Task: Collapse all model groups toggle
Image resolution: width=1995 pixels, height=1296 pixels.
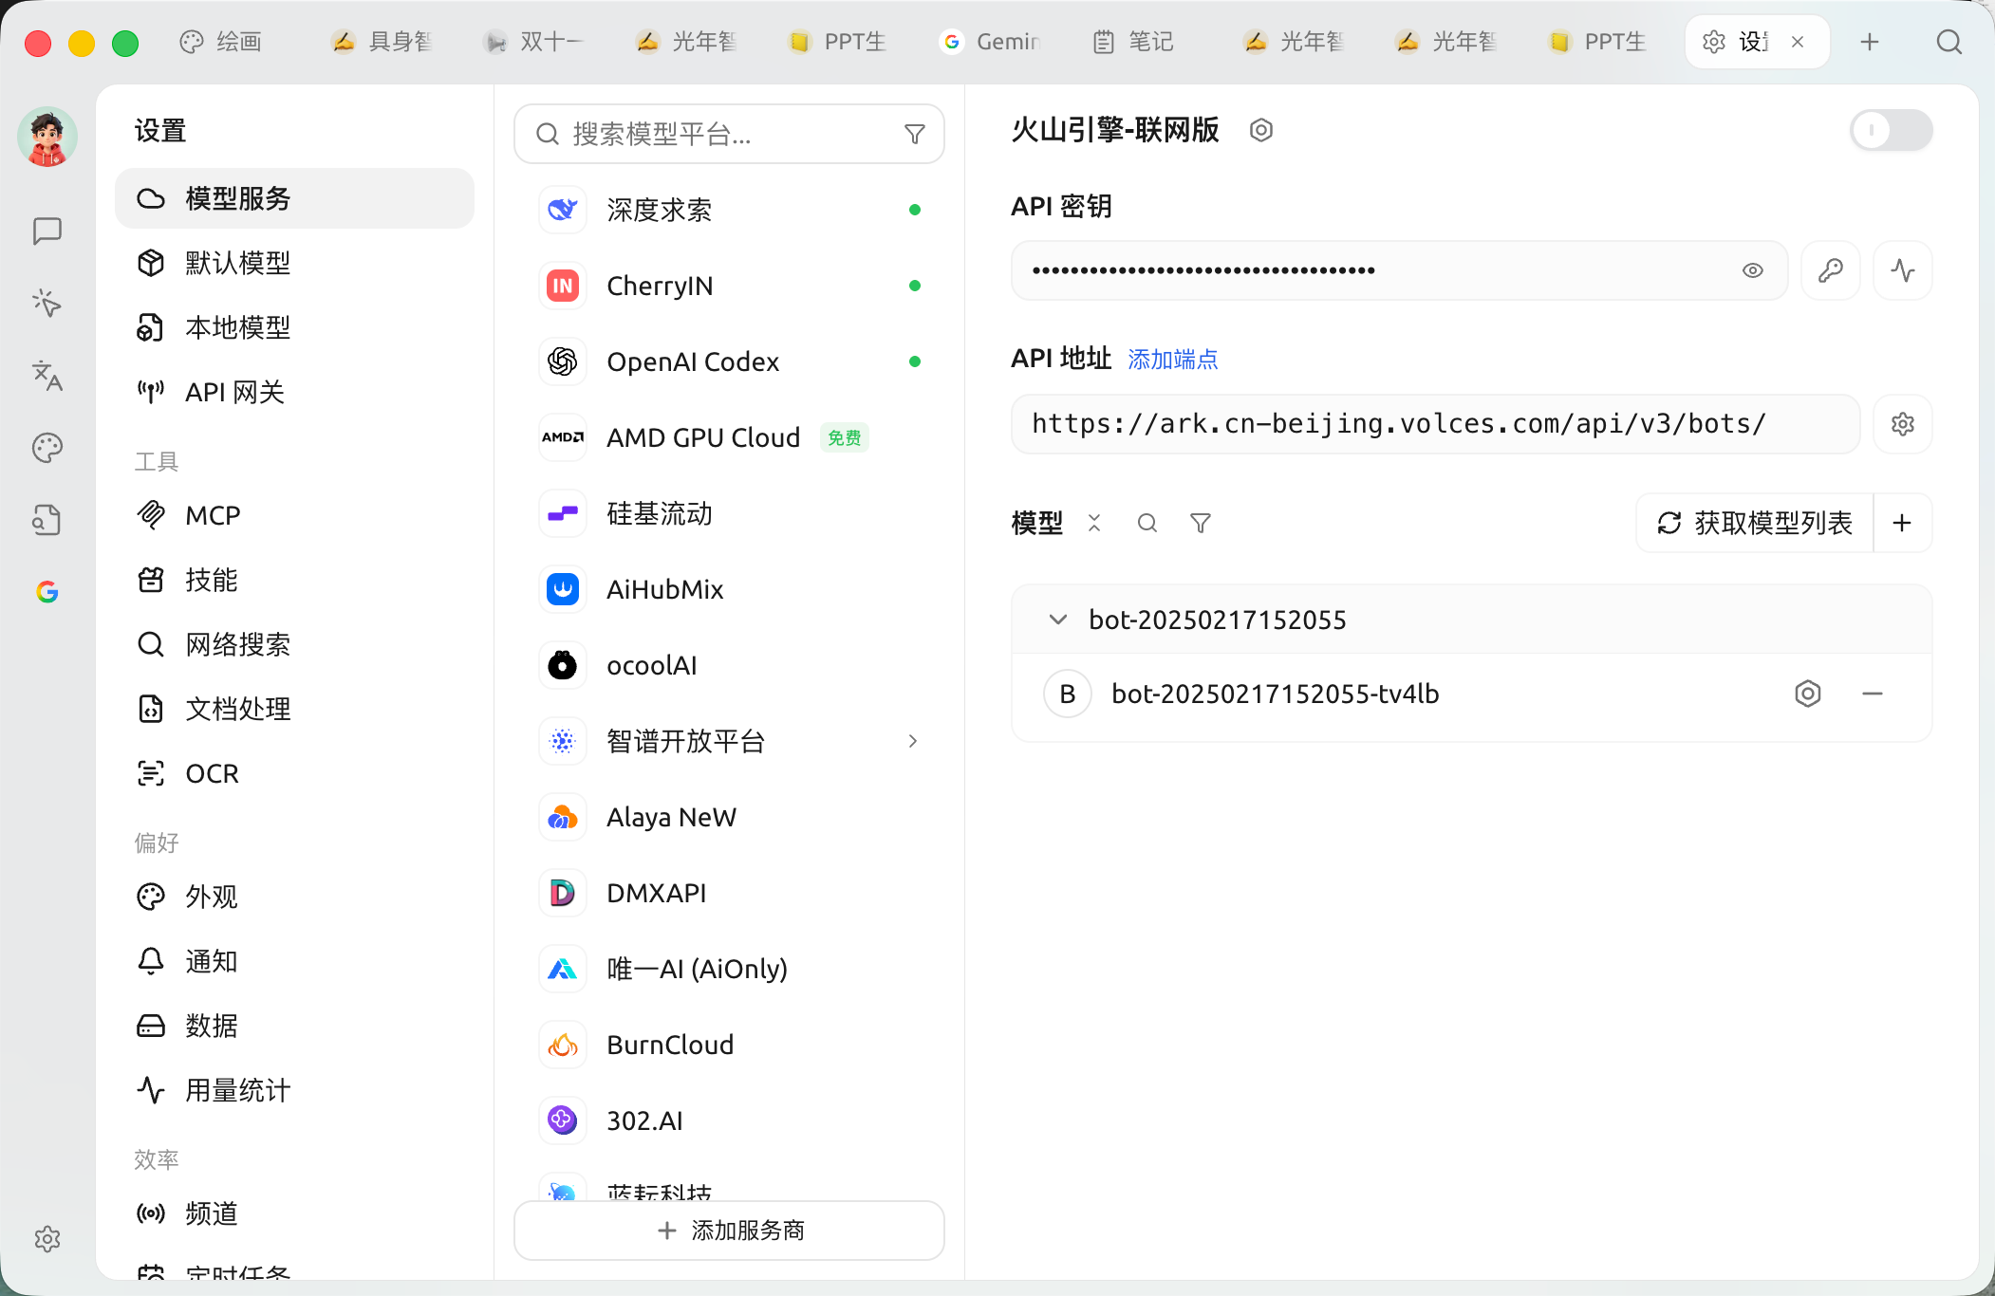Action: tap(1094, 523)
